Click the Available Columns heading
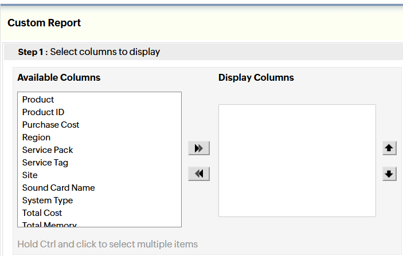This screenshot has height=256, width=403. point(58,77)
